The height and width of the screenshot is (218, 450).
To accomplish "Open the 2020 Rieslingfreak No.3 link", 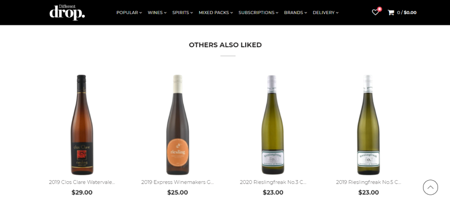I will 273,182.
